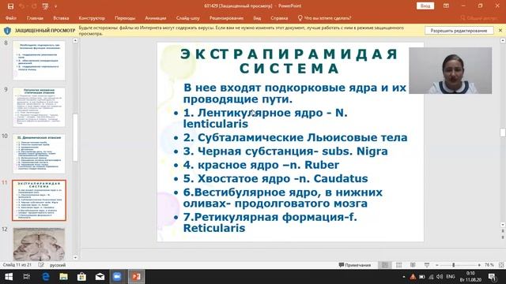
Task: Fit slide to current window icon
Action: (x=501, y=265)
